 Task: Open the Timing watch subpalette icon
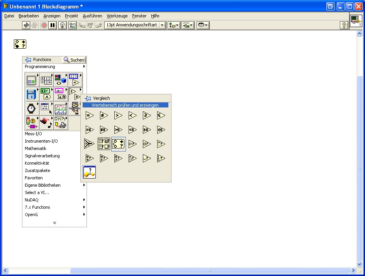pos(31,109)
